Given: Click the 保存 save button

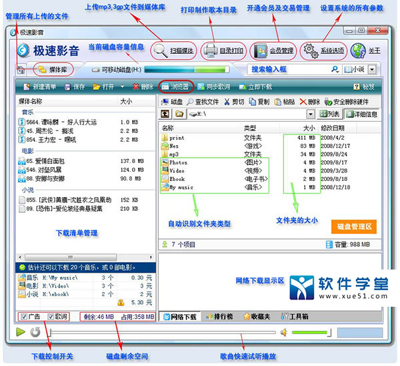Looking at the screenshot, I should tap(74, 87).
